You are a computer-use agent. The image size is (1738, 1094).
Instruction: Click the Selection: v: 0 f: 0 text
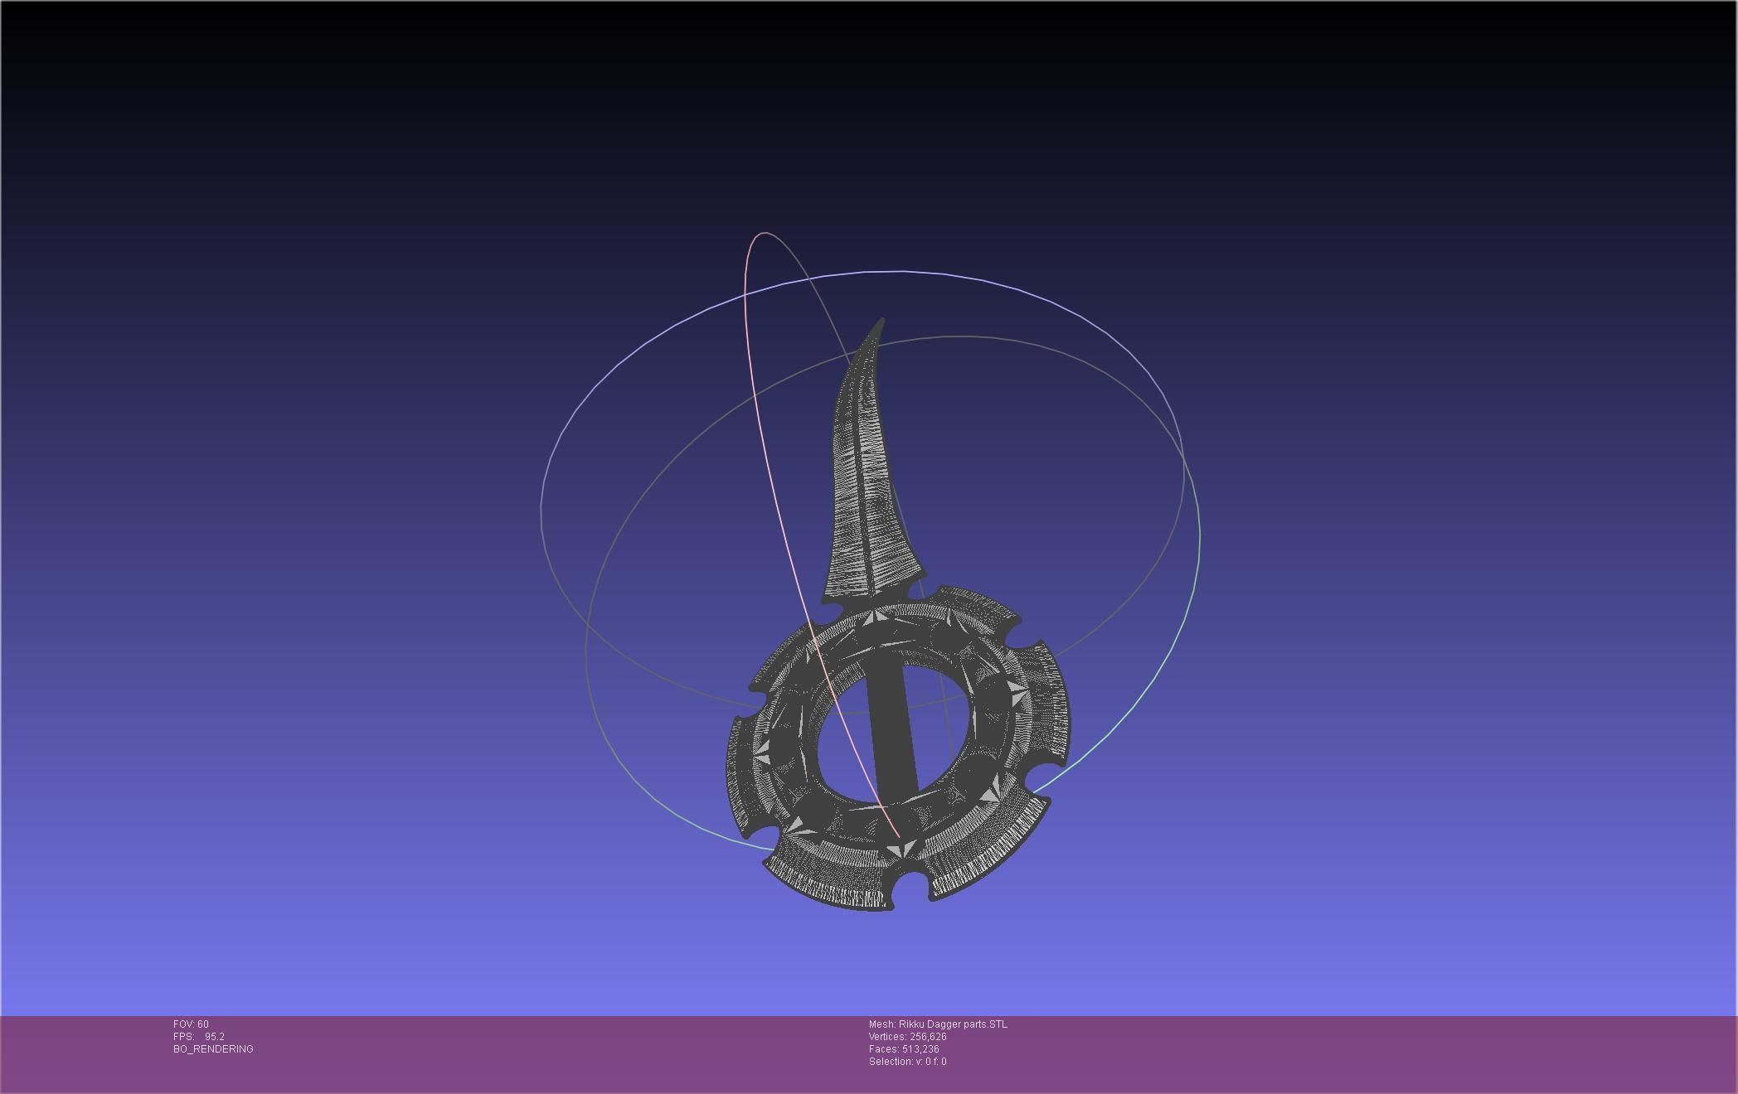click(x=908, y=1062)
